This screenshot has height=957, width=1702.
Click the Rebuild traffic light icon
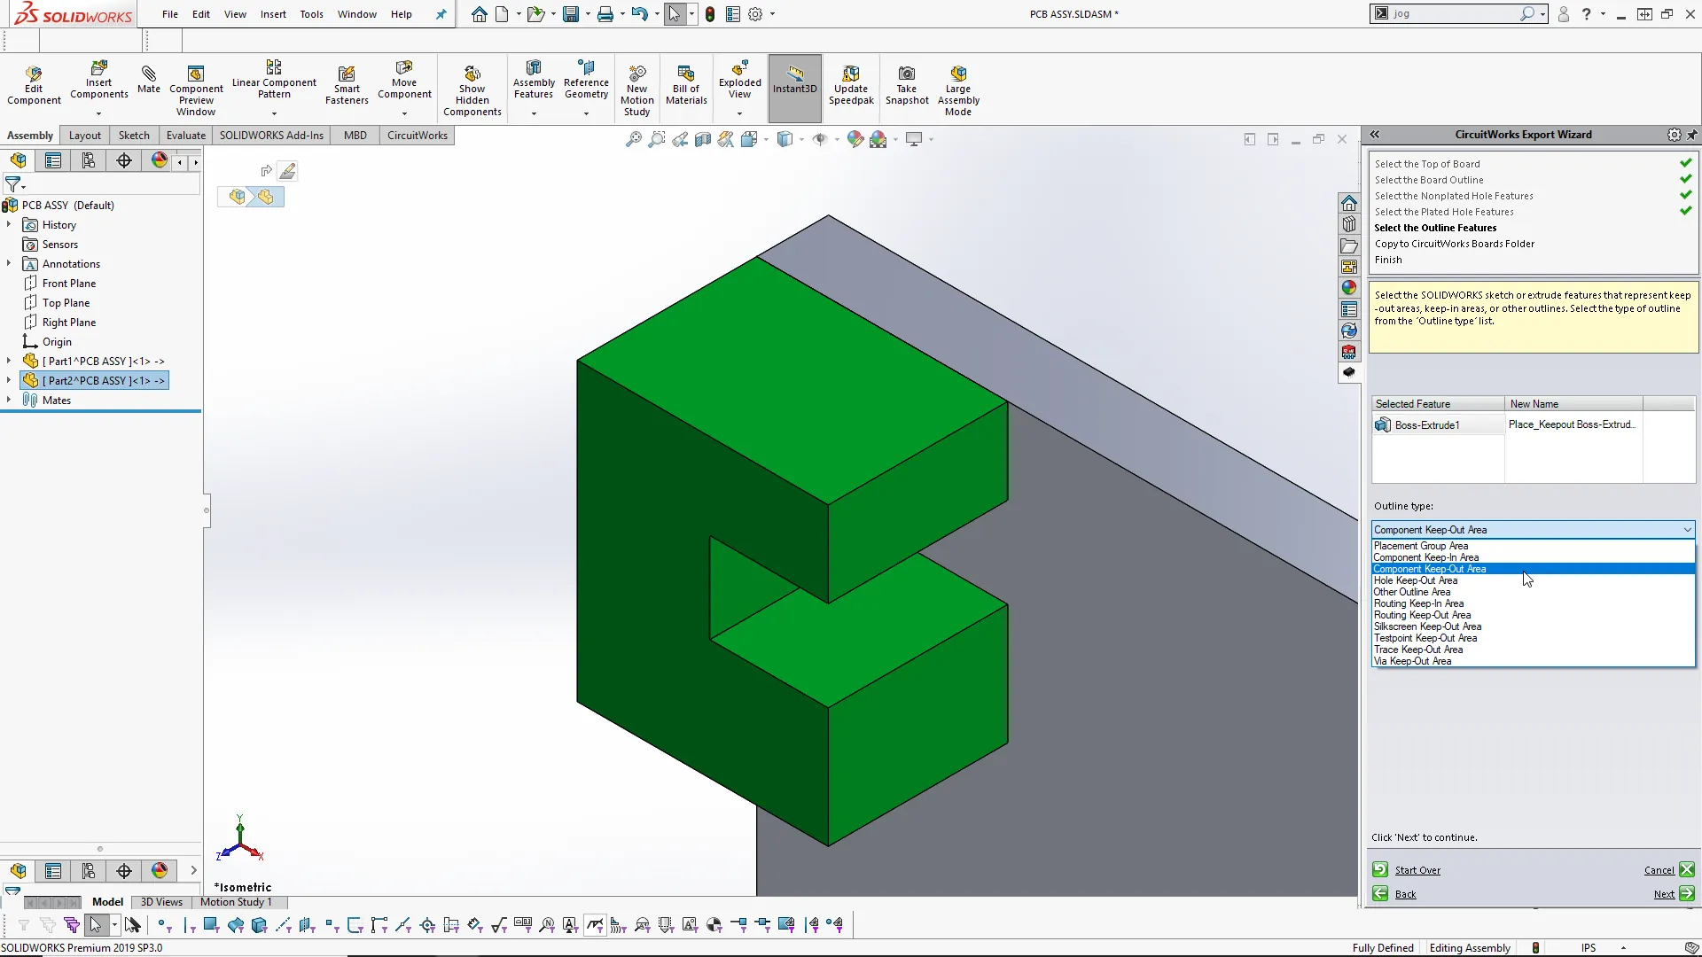click(x=710, y=14)
